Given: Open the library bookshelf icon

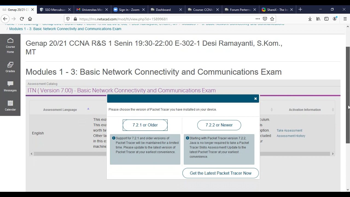Looking at the screenshot, I should pos(318,19).
